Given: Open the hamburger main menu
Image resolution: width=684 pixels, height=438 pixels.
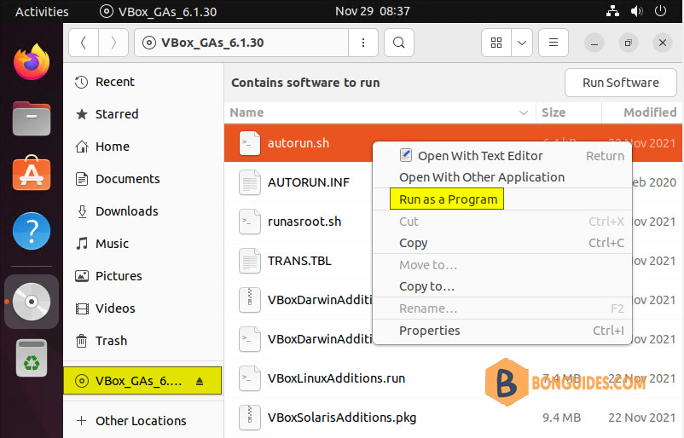Looking at the screenshot, I should pyautogui.click(x=554, y=43).
